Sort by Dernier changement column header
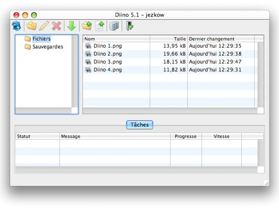 tap(221, 39)
